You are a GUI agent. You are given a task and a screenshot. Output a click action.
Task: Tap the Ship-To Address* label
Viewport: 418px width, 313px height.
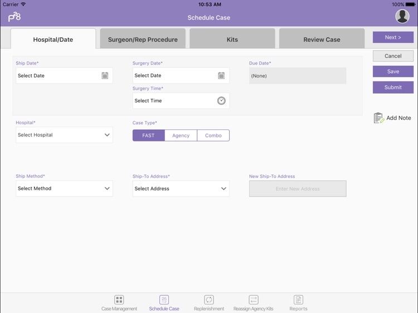[x=151, y=177]
